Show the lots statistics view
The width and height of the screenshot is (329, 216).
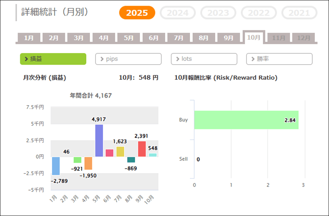click(x=204, y=59)
